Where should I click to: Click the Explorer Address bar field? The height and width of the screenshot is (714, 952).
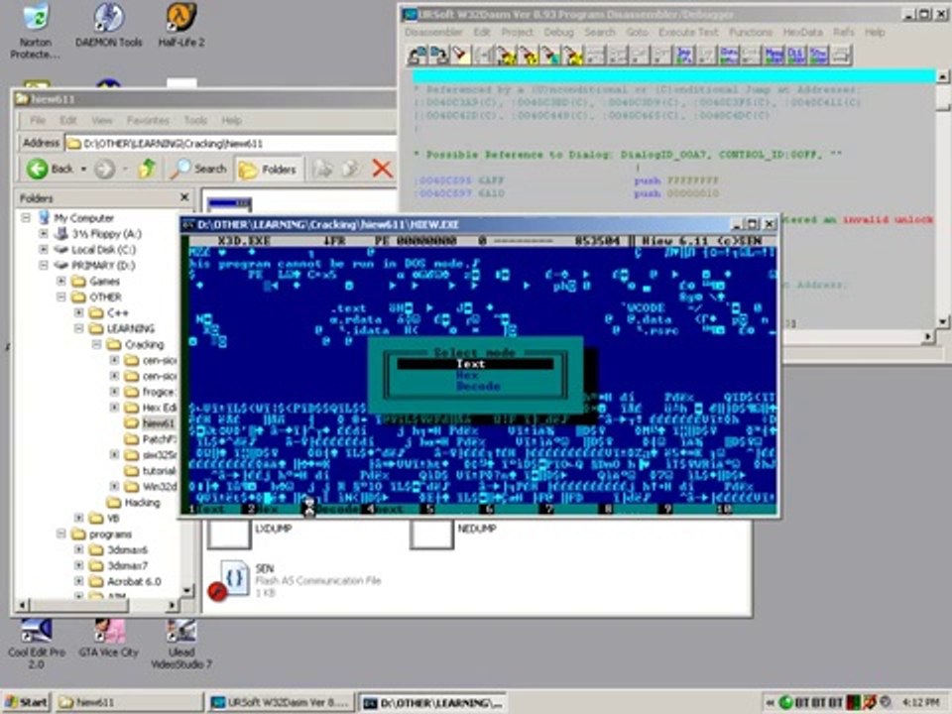tap(231, 143)
